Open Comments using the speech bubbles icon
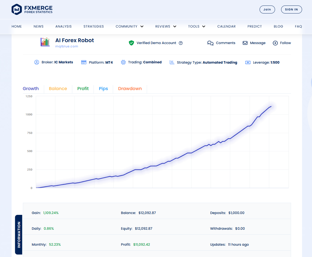 click(x=210, y=43)
